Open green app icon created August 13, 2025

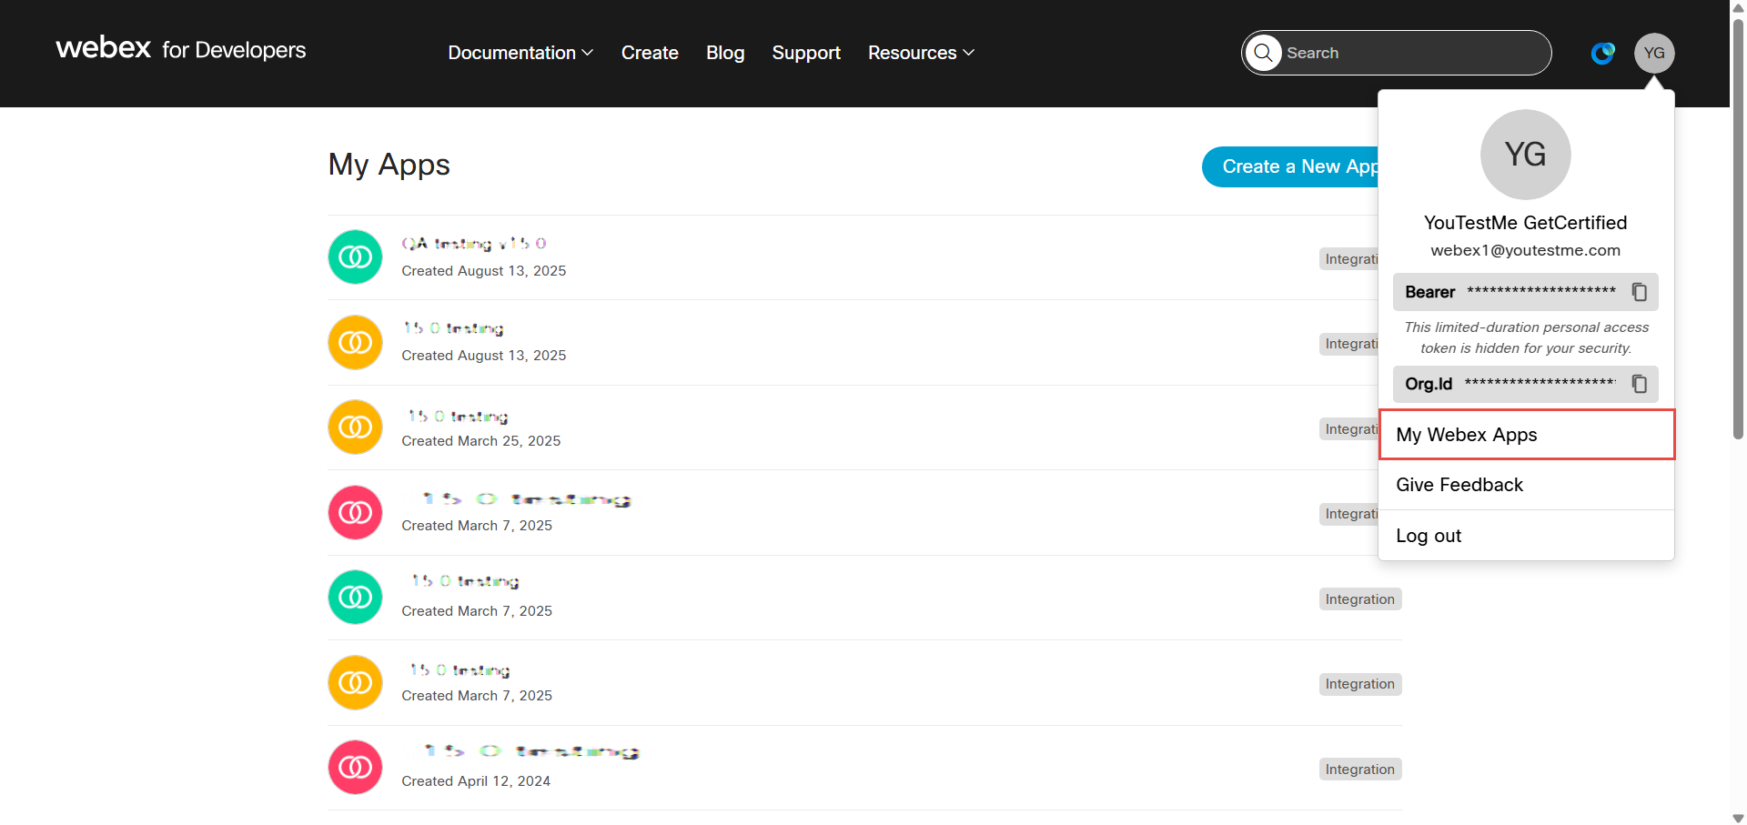coord(355,257)
